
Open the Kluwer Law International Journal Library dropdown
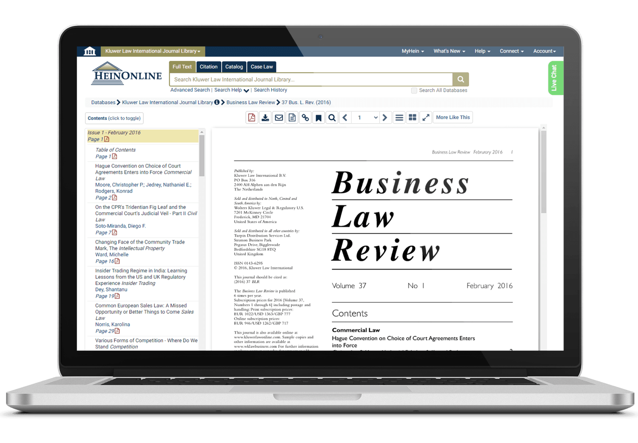(153, 51)
